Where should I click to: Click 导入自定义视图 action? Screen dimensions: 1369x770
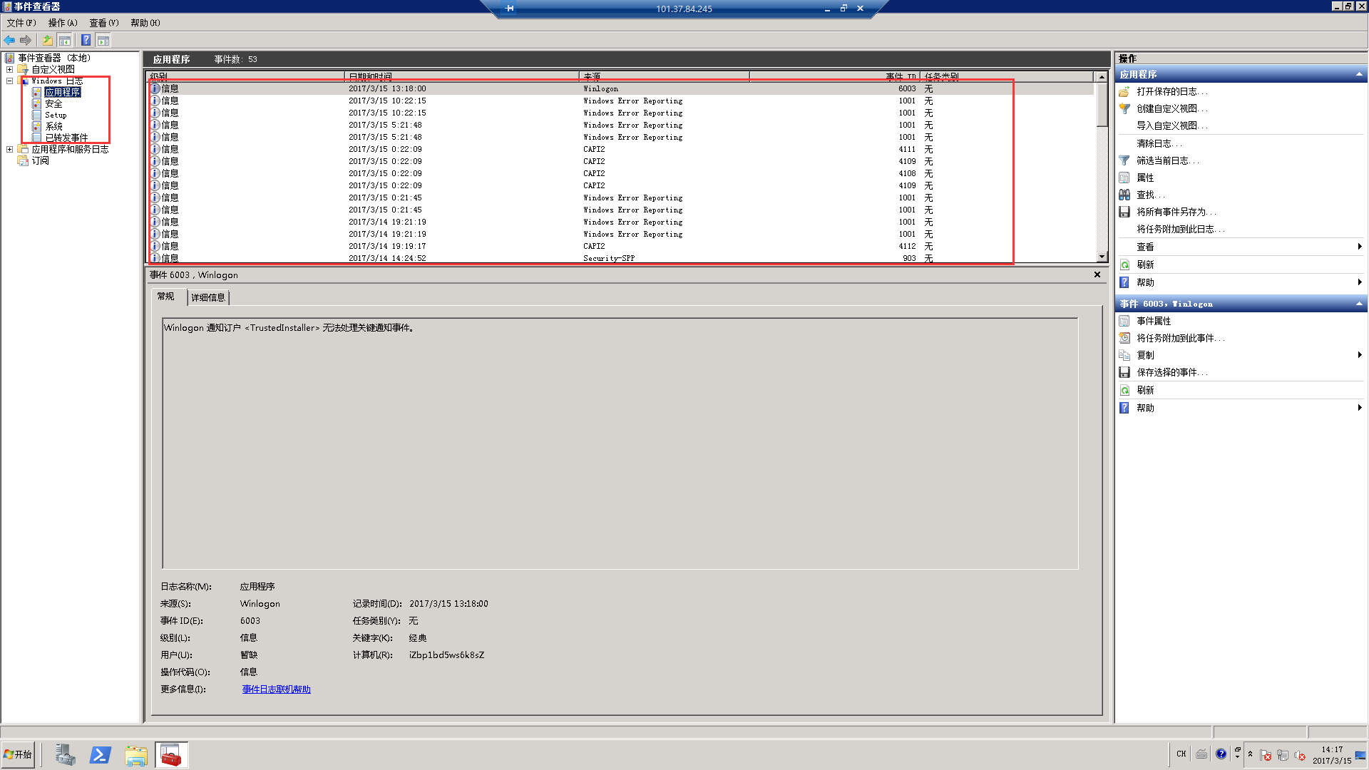pos(1172,125)
